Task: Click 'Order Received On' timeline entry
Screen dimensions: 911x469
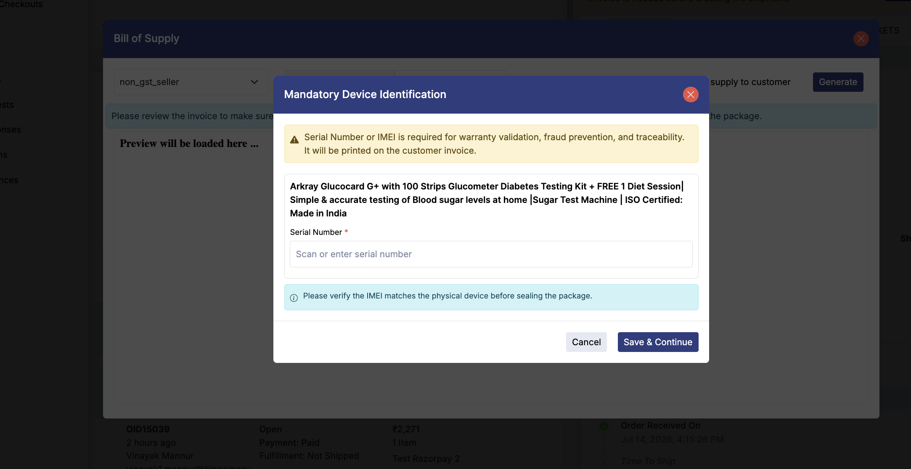Action: (x=660, y=425)
